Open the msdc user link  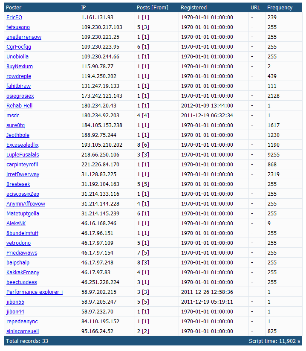pos(13,115)
